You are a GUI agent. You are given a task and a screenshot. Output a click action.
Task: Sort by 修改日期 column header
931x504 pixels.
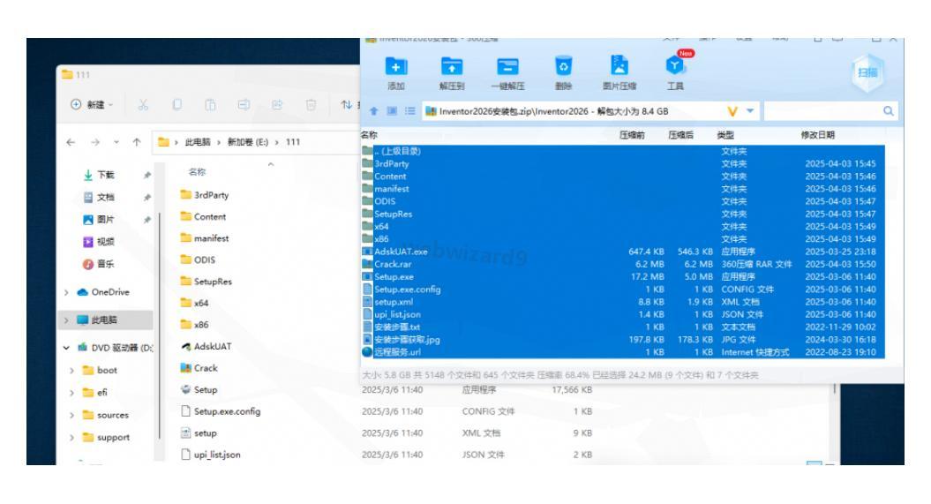pyautogui.click(x=817, y=135)
